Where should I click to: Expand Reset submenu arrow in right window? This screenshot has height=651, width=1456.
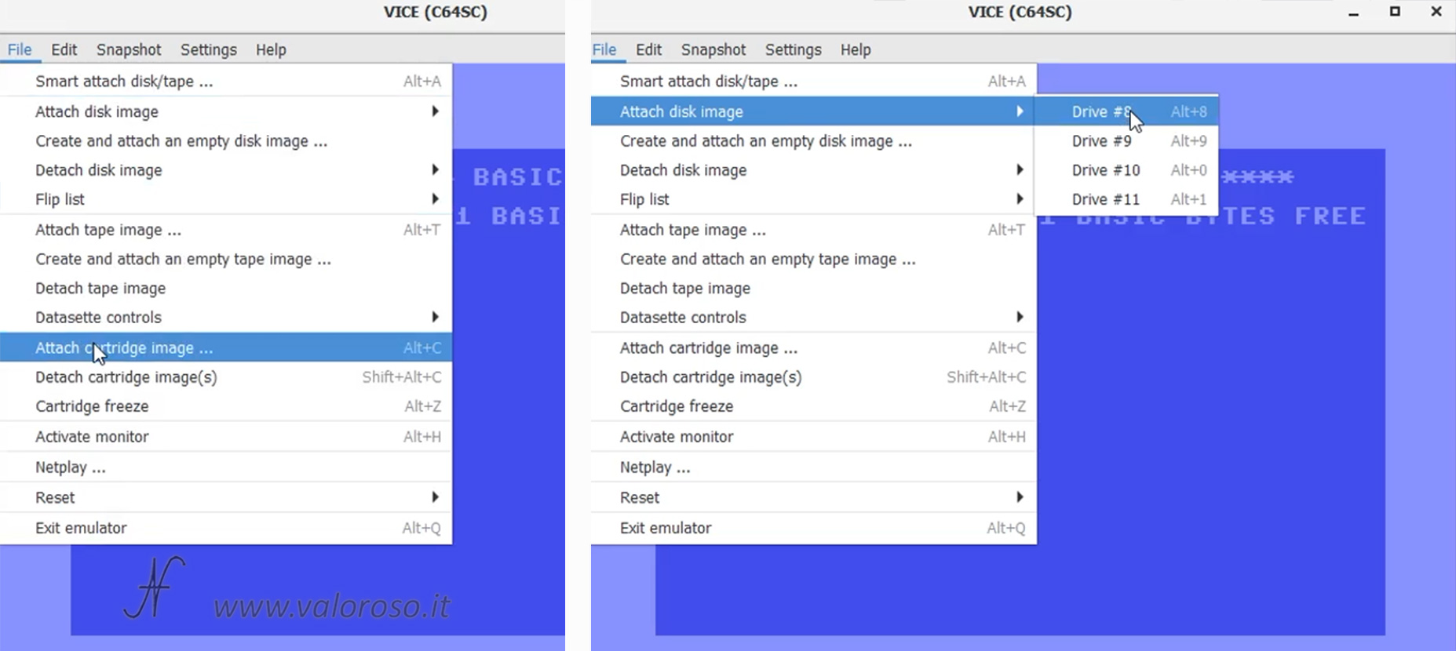tap(1020, 497)
